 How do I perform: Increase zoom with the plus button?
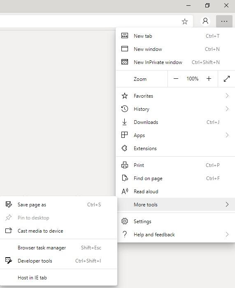click(209, 79)
